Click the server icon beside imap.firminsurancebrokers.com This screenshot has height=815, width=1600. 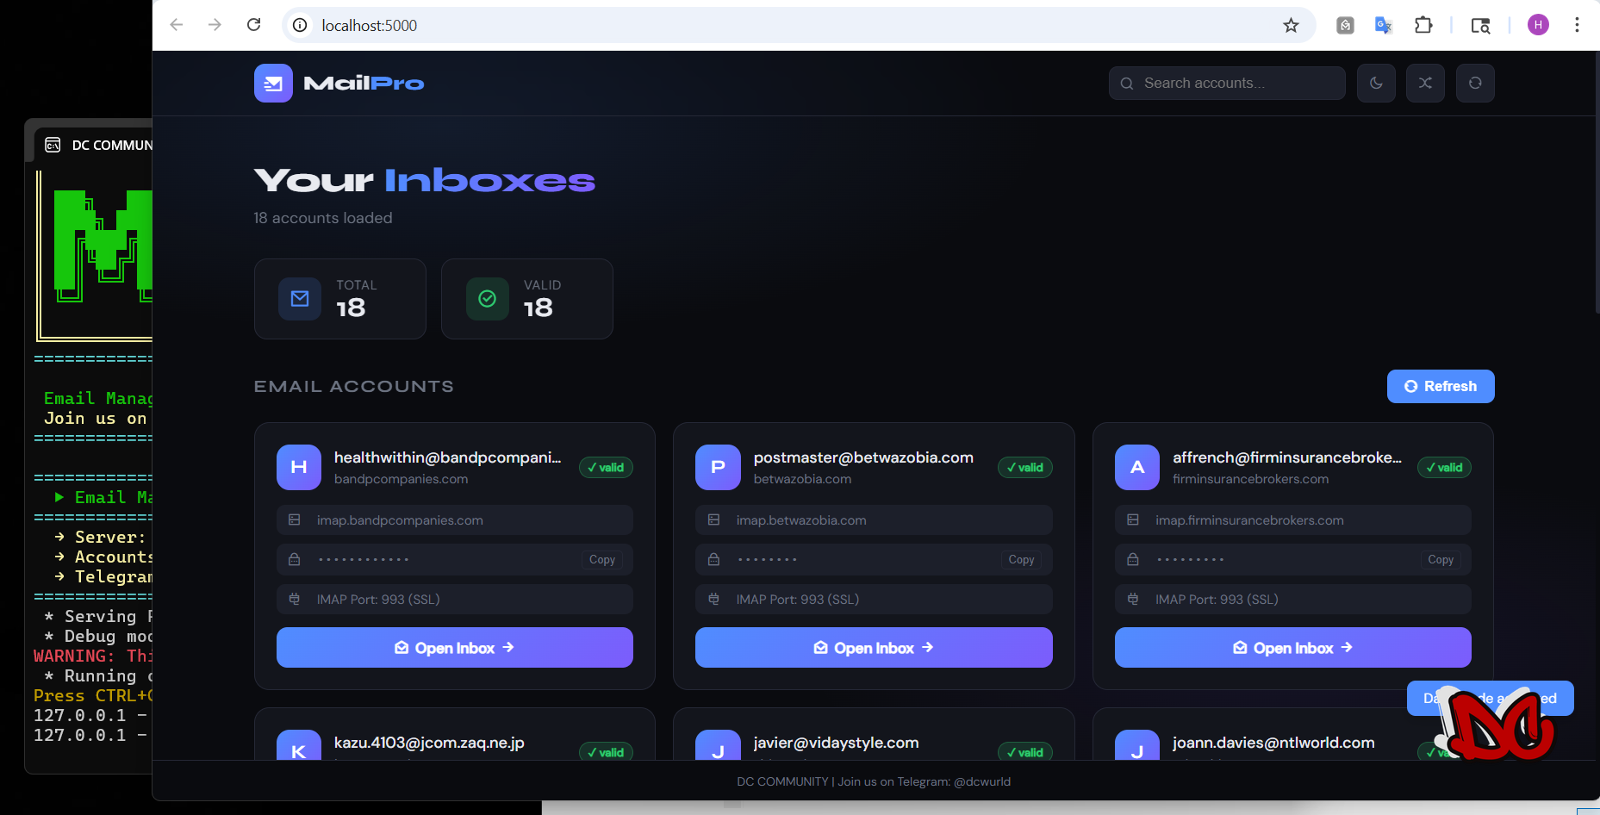[1133, 520]
